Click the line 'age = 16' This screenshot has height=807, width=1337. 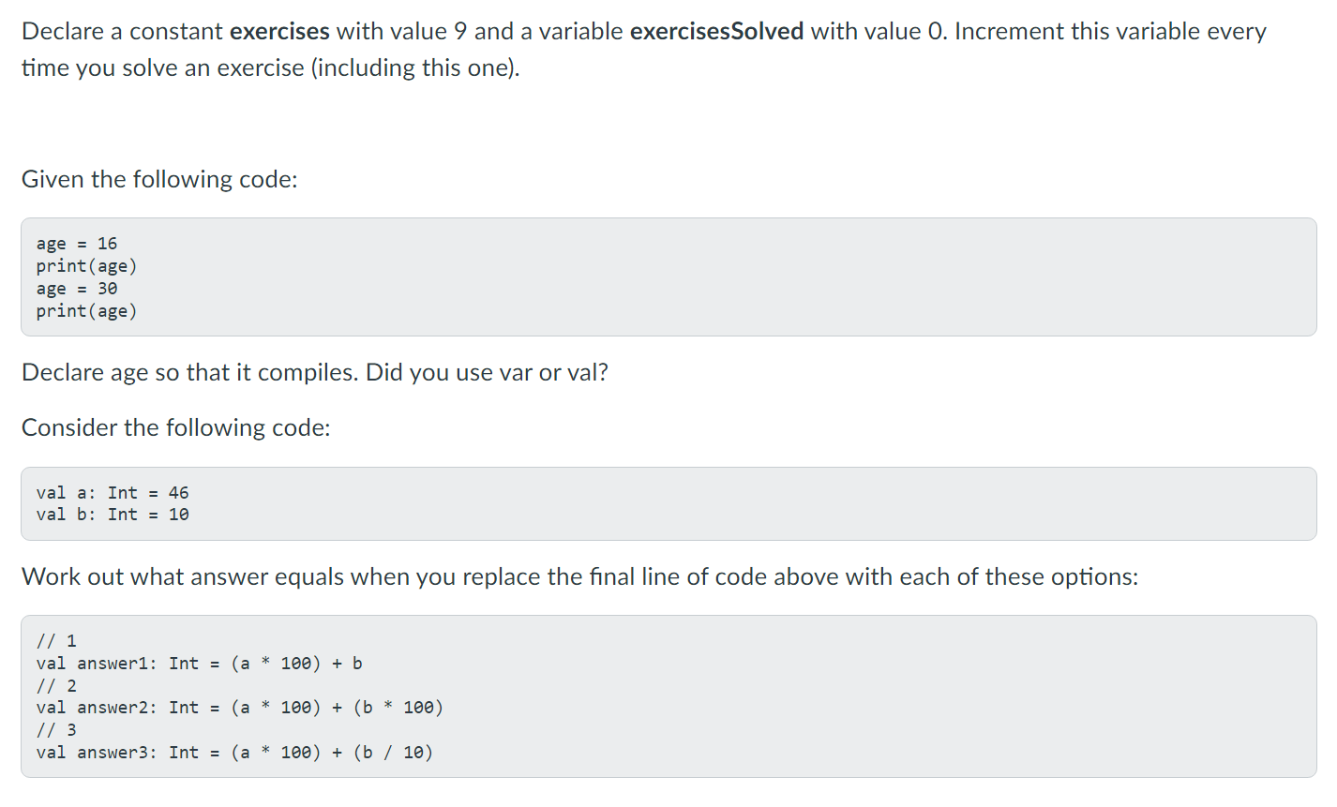(77, 244)
